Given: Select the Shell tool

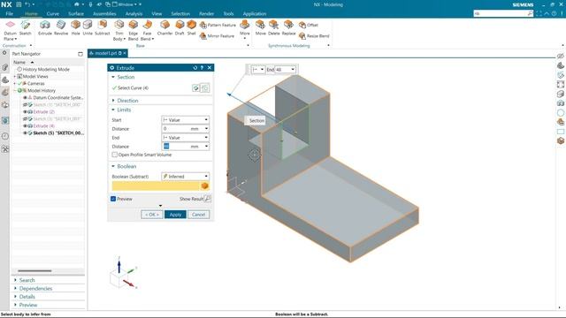Looking at the screenshot, I should tap(191, 27).
